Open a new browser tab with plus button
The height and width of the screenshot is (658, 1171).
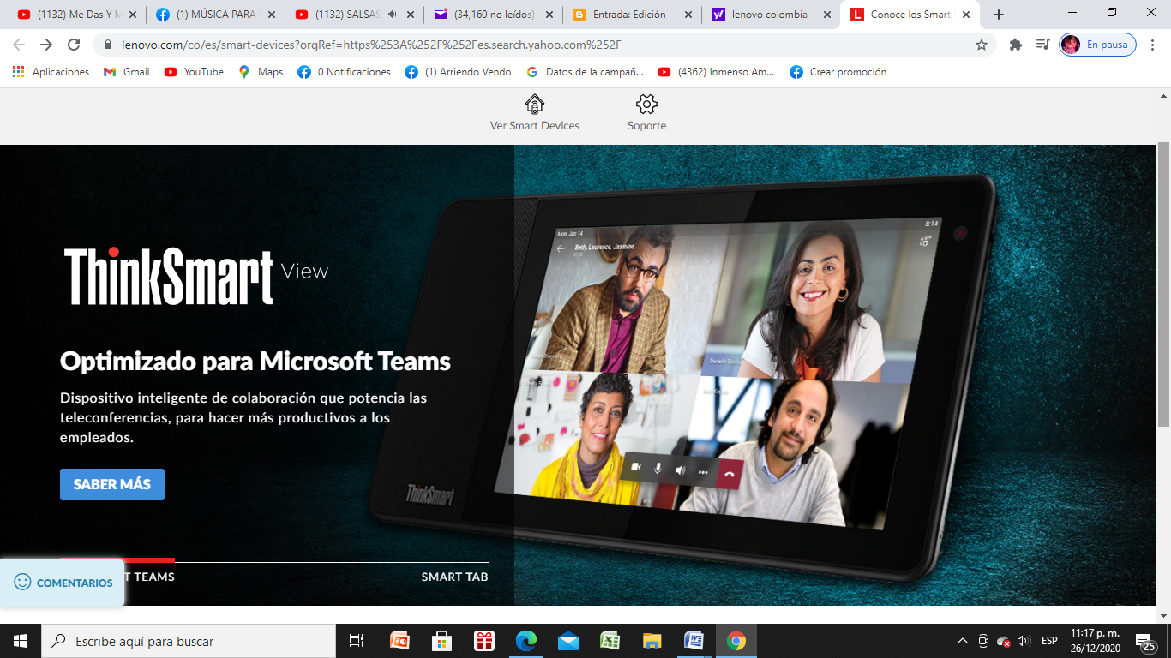[x=999, y=15]
